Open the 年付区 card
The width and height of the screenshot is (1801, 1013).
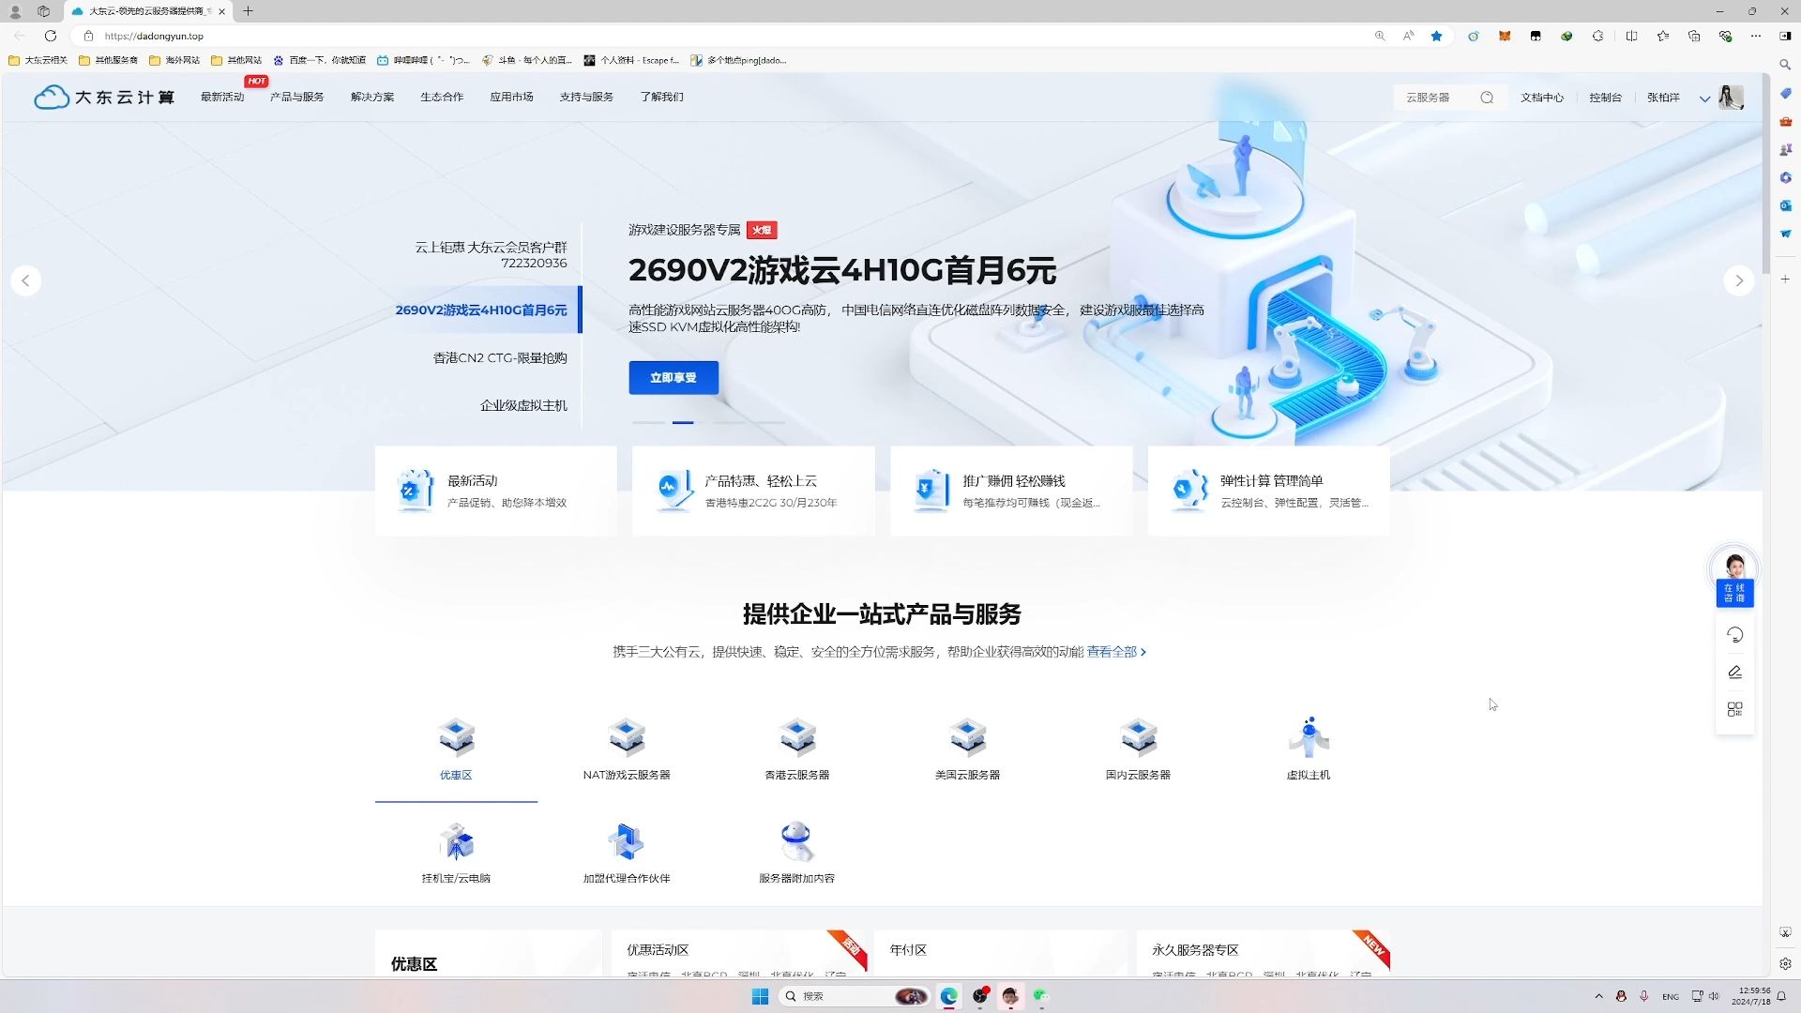[x=1001, y=953]
